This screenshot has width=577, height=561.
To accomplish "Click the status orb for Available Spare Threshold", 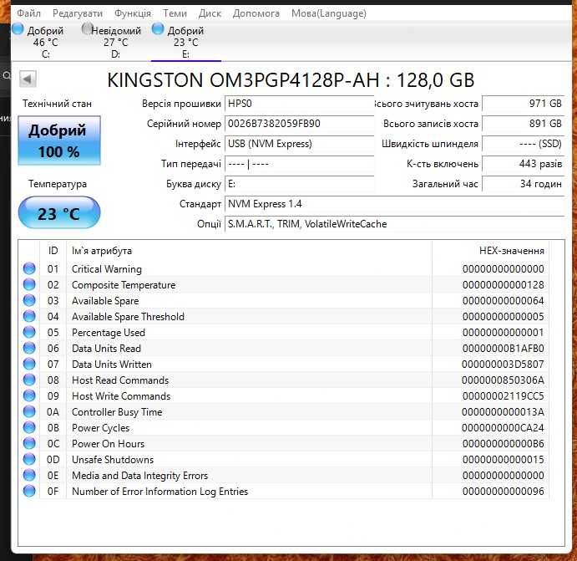I will click(x=29, y=316).
